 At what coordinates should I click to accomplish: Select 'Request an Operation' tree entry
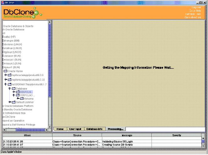point(13,121)
